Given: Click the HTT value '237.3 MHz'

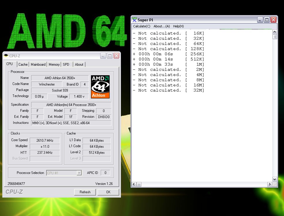Looking at the screenshot, I should (x=45, y=153).
